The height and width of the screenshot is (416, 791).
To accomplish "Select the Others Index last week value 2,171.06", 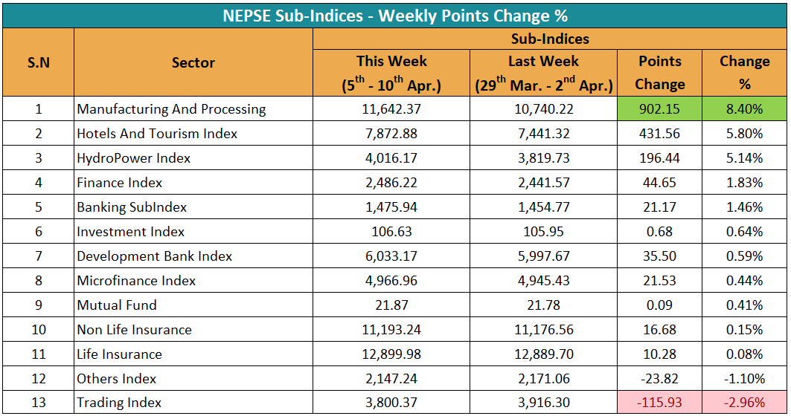I will click(543, 378).
